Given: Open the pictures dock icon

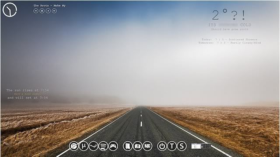Looking at the screenshot, I should tap(147, 146).
